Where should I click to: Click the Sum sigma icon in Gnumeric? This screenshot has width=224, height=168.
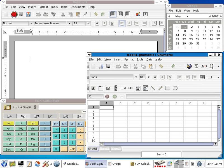point(197,66)
